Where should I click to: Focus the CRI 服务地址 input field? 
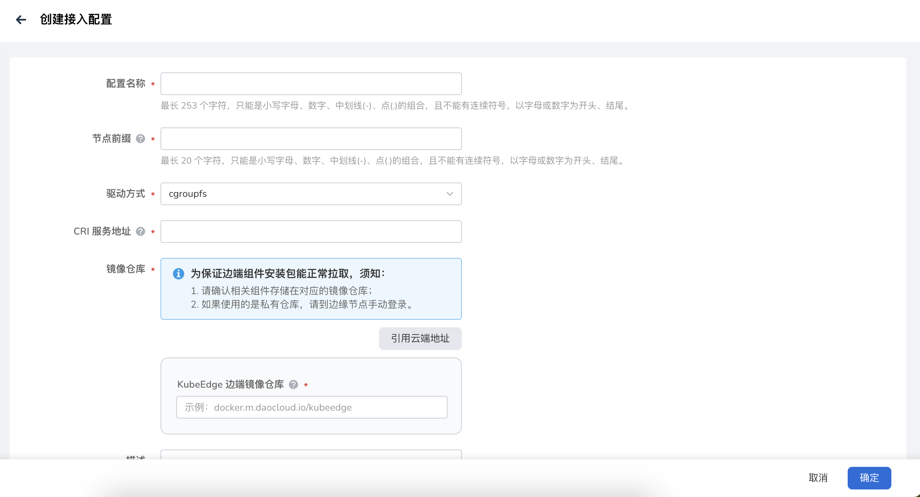(310, 232)
